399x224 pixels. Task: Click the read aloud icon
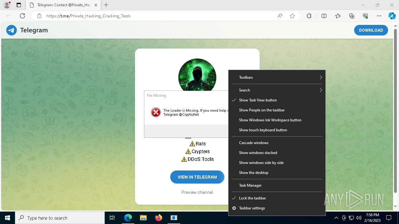click(280, 16)
